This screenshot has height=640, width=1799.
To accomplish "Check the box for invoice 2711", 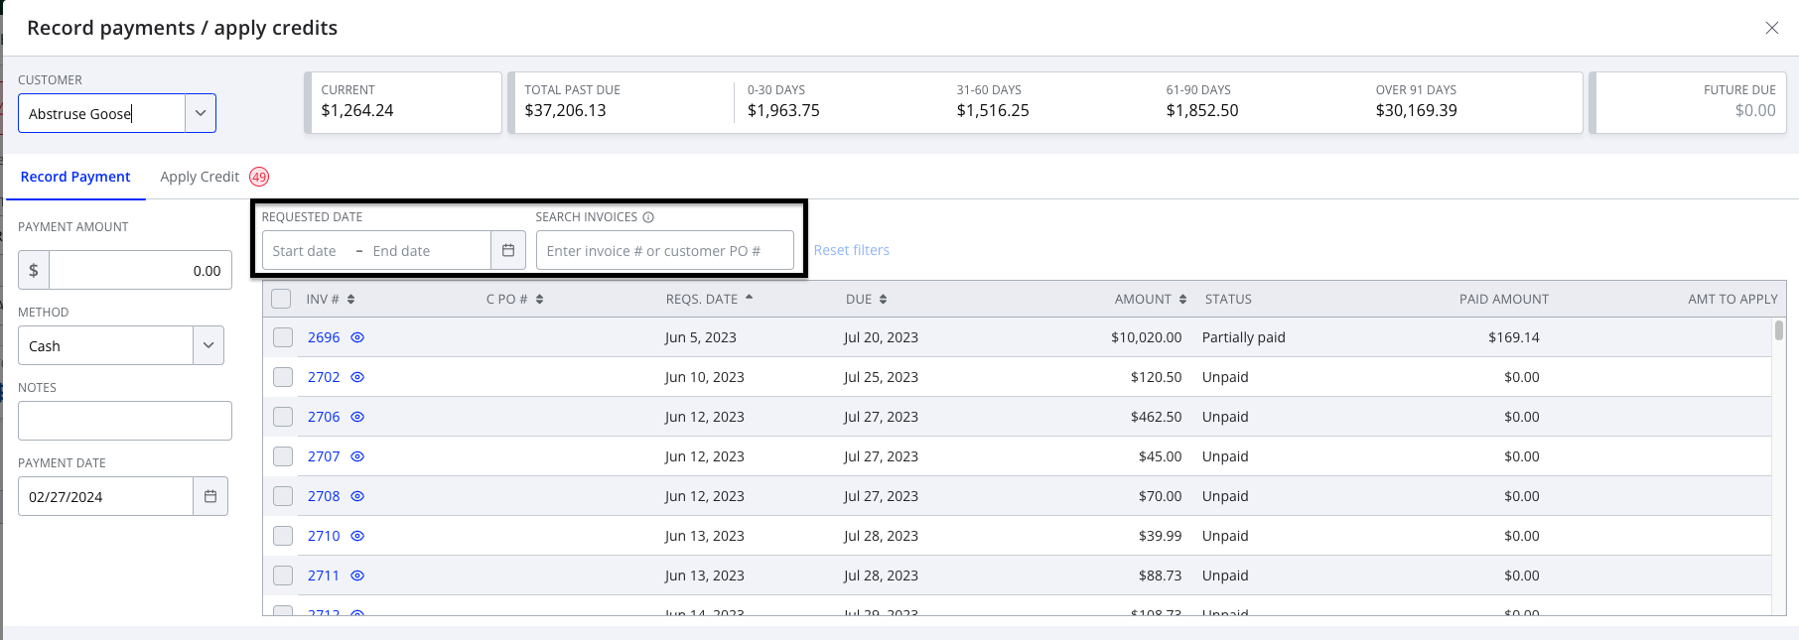I will tap(283, 576).
